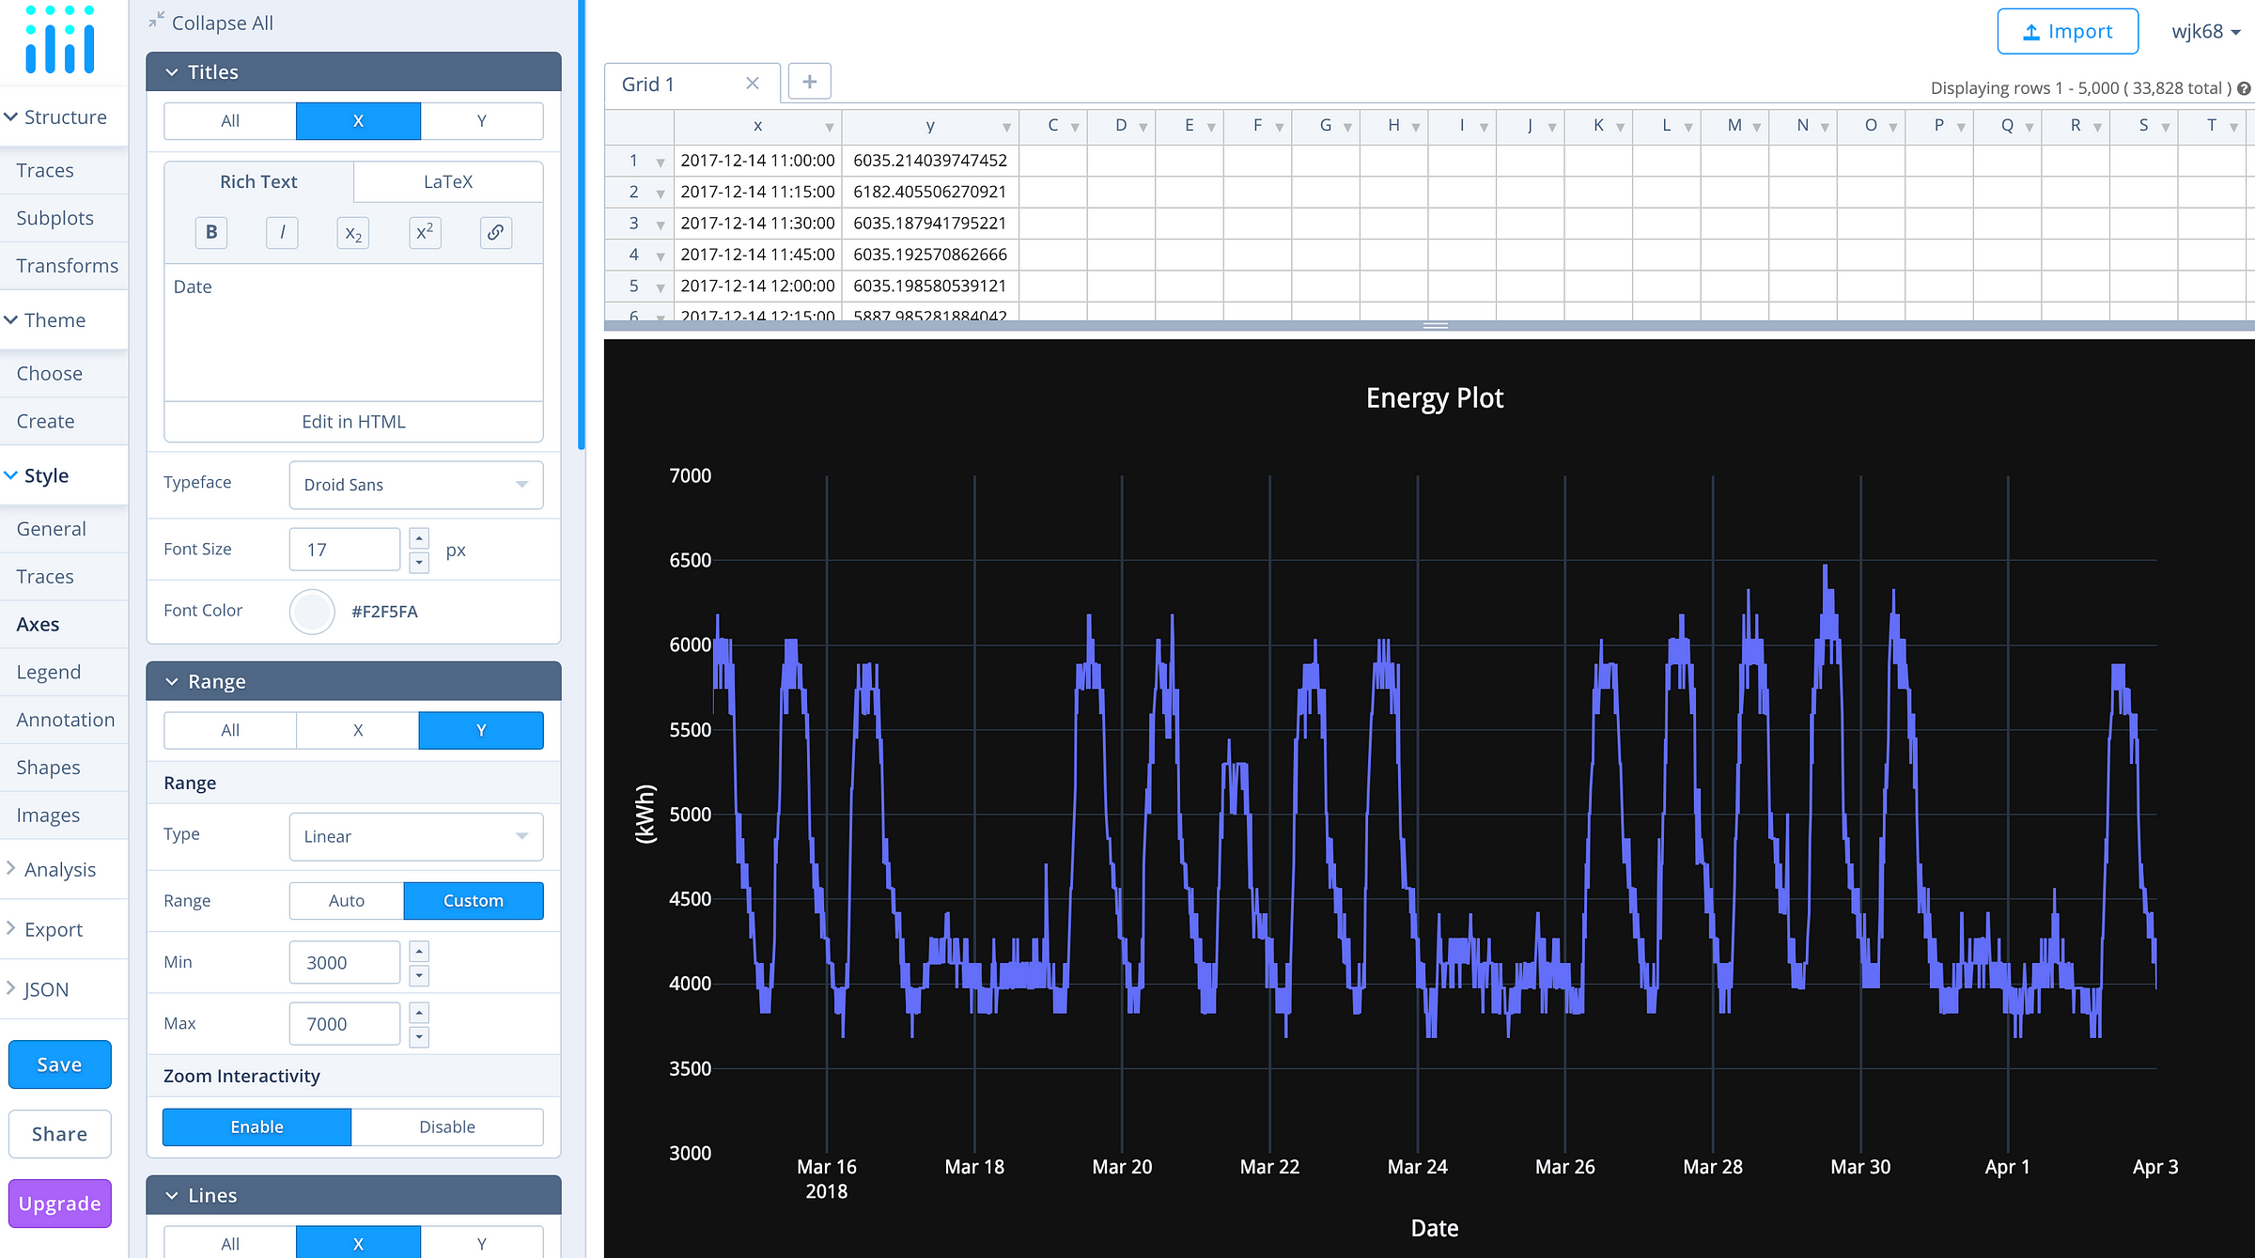Click the superscript formatting icon
2255x1258 pixels.
[x=425, y=232]
